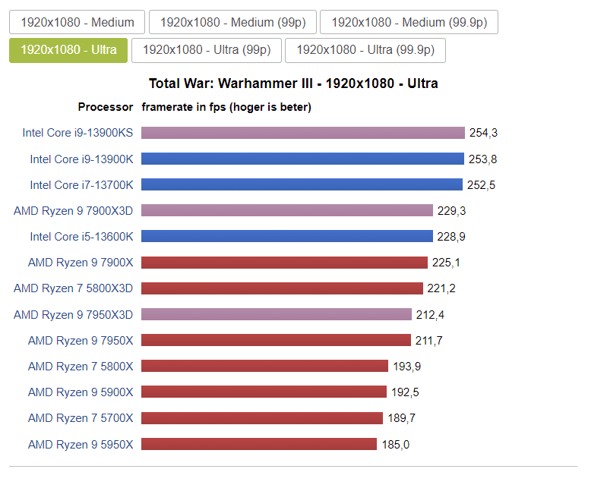
Task: Click the AMD Ryzen 7 5800X3D link
Action: click(x=73, y=288)
